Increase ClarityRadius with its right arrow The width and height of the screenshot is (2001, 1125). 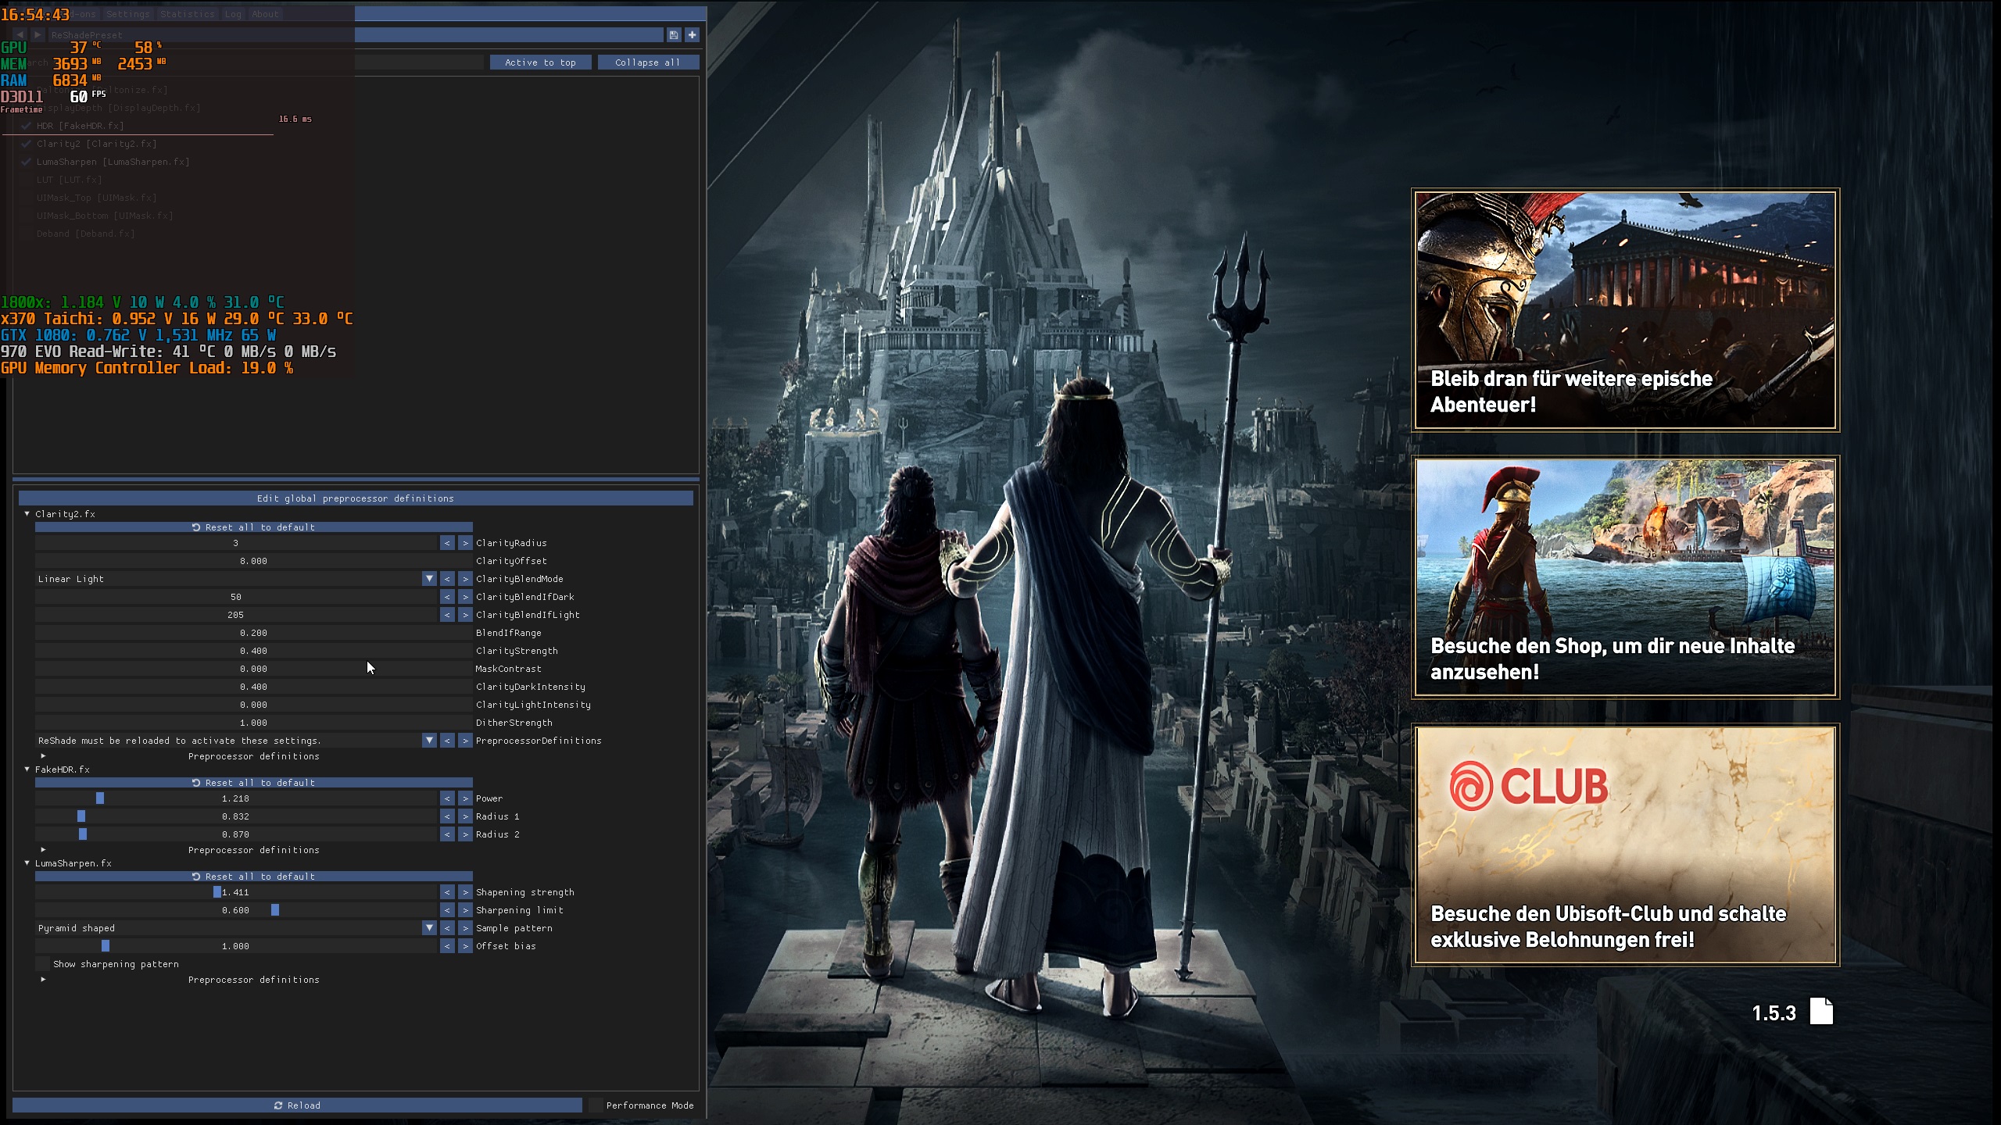465,543
